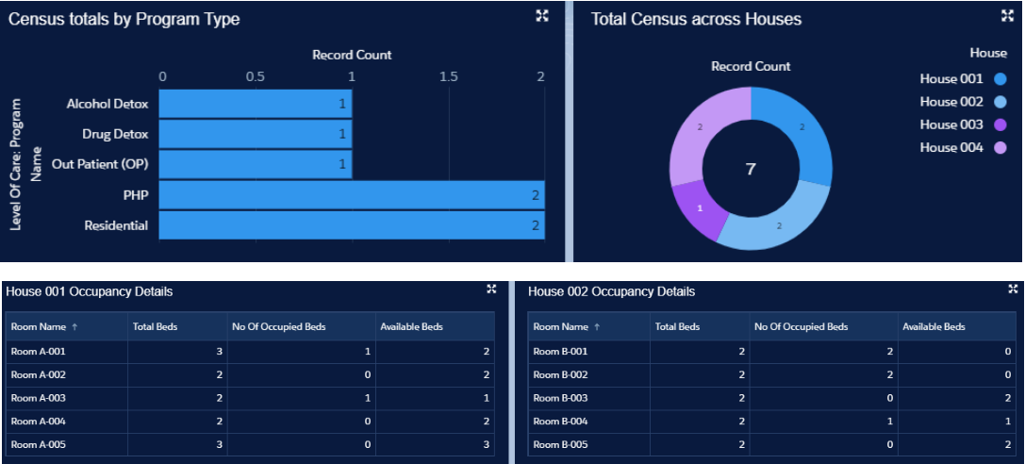1025x464 pixels.
Task: Click the Drug Detox bar
Action: pos(255,135)
